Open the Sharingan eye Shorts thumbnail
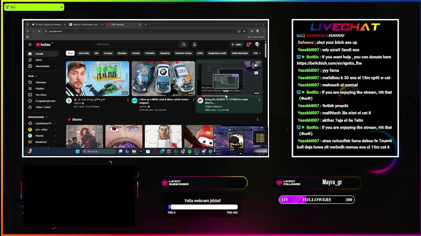 [x=124, y=136]
